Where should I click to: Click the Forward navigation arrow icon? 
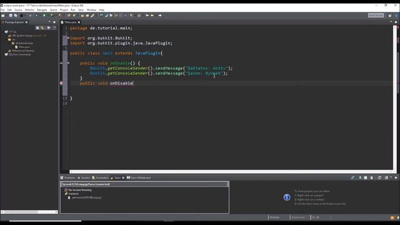click(x=160, y=16)
